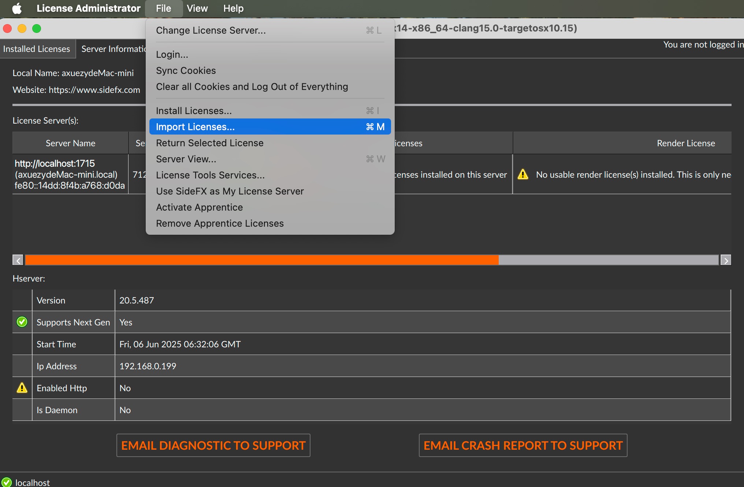Click the left scroll arrow of the server table
Image resolution: width=744 pixels, height=487 pixels.
(18, 260)
